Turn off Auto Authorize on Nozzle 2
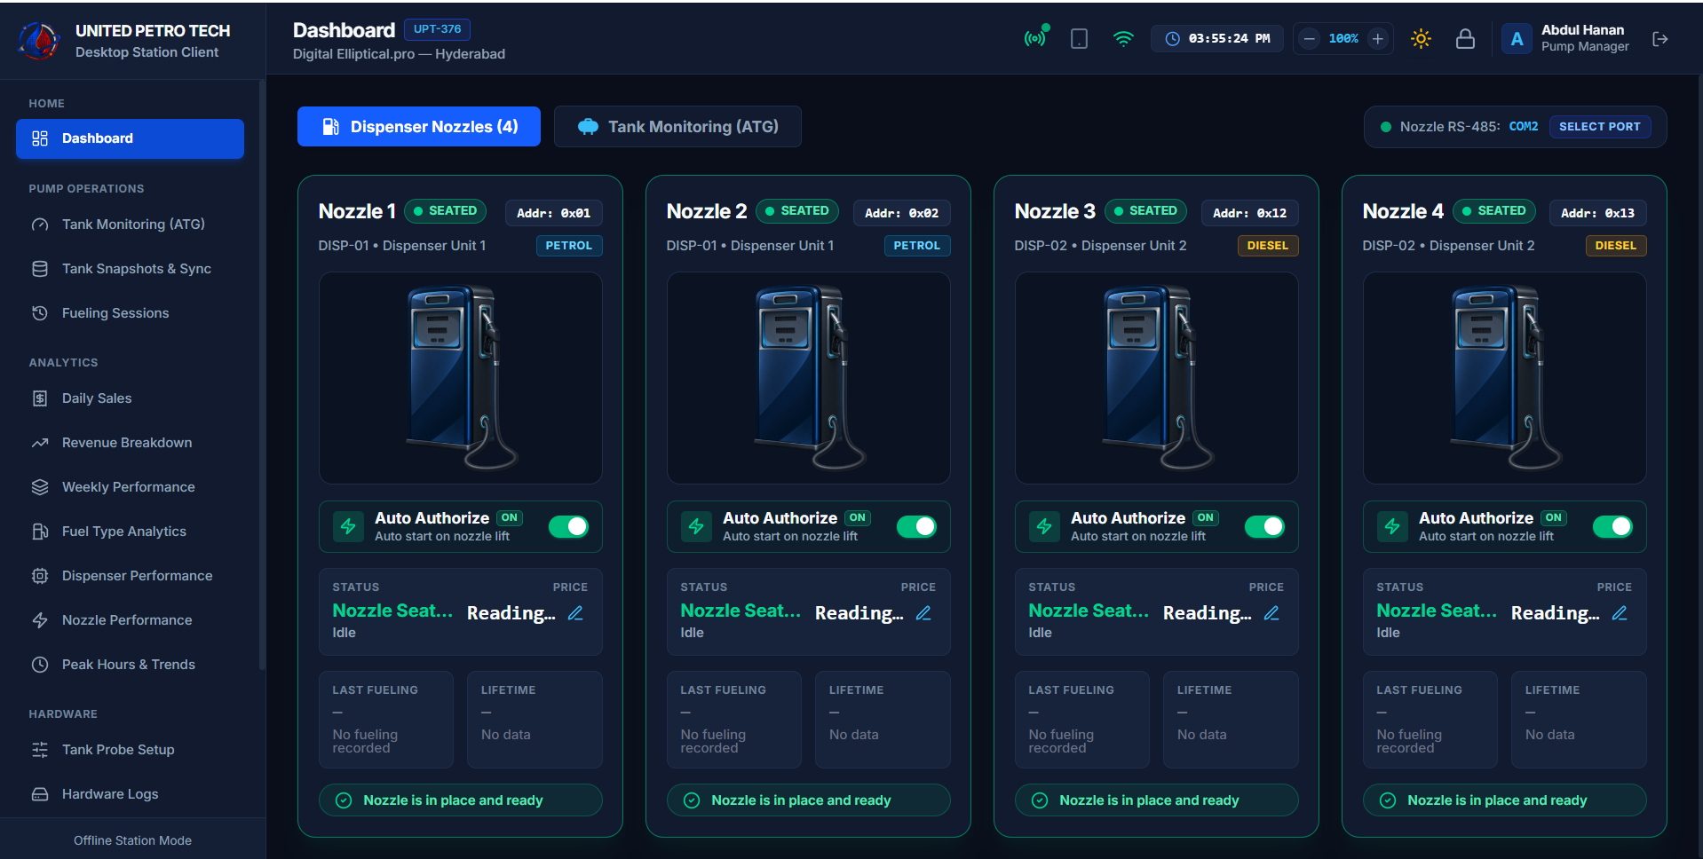Viewport: 1703px width, 859px height. coord(916,527)
